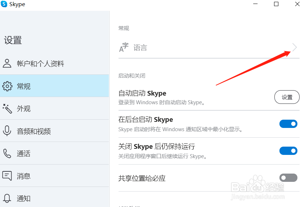The image size is (301, 207).
Task: Maximize the Skype window
Action: coord(276,4)
